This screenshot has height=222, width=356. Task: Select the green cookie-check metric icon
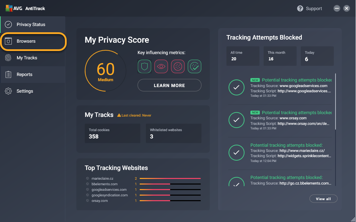tap(194, 67)
